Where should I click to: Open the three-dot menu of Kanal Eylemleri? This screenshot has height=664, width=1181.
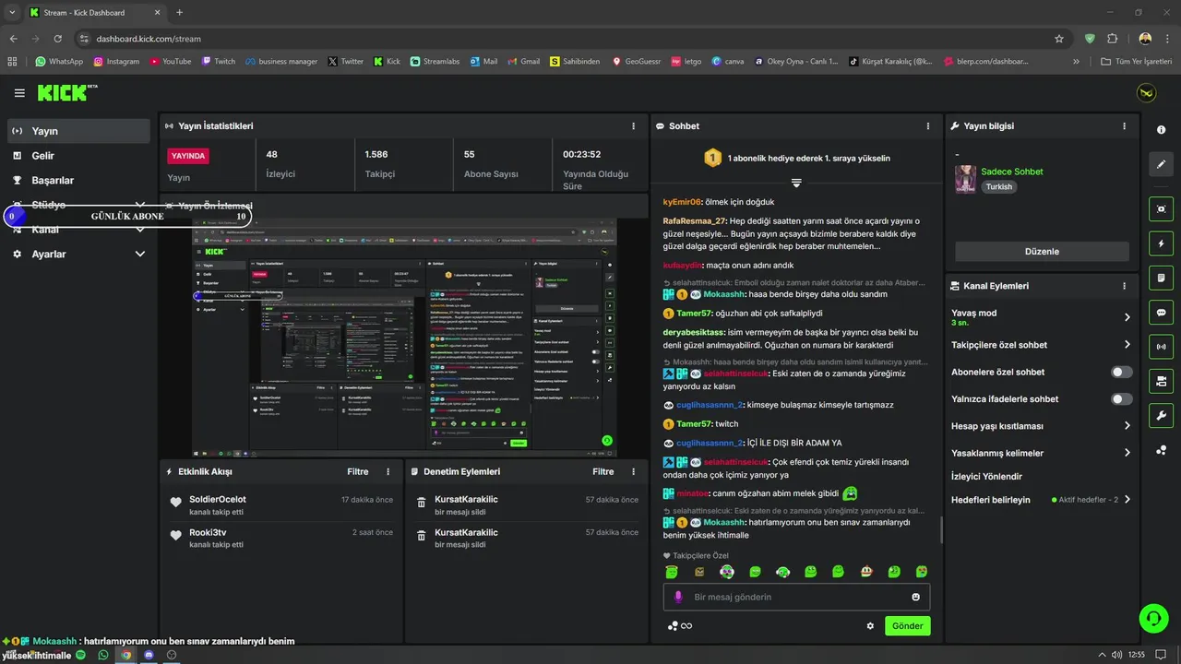tap(1124, 286)
